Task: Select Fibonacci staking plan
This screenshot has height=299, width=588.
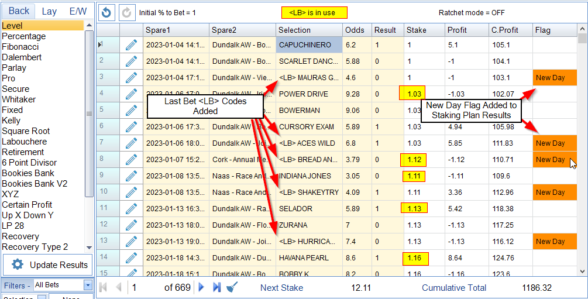Action: (20, 47)
